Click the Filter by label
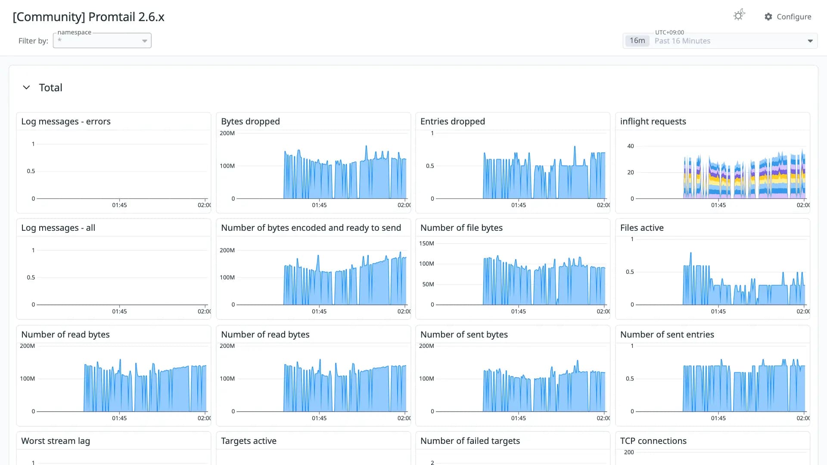Viewport: 827px width, 465px height. point(33,41)
